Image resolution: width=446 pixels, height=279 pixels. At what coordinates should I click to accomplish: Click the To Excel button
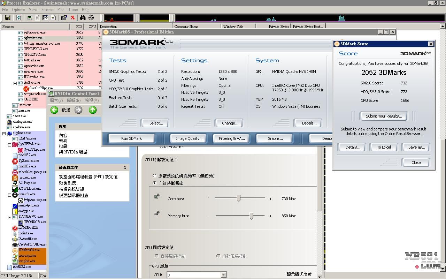[384, 147]
